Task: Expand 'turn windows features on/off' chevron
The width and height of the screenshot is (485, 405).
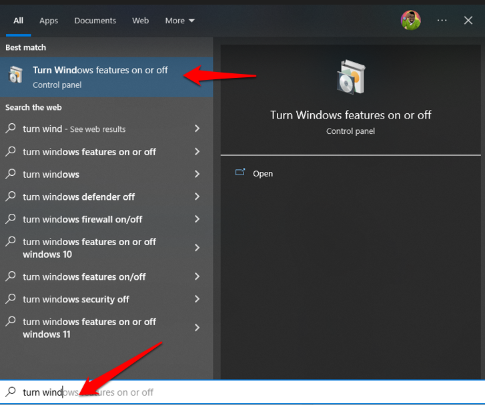Action: click(197, 276)
